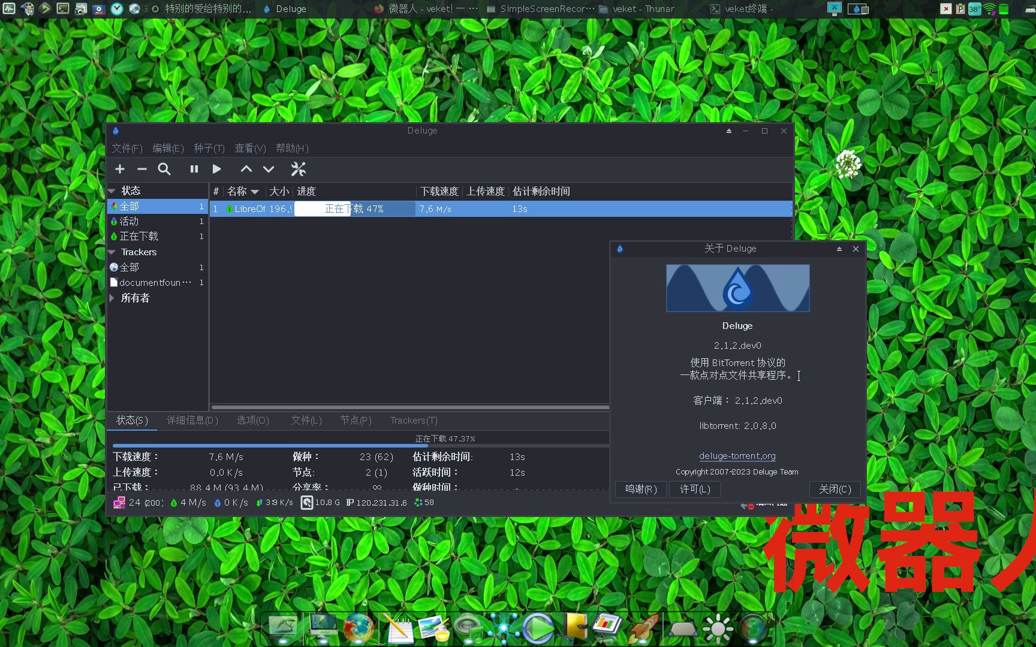
Task: Sort torrents by the 进度 column
Action: click(x=355, y=191)
